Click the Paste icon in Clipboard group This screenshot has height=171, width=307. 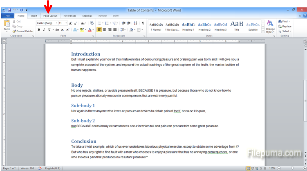(7, 25)
